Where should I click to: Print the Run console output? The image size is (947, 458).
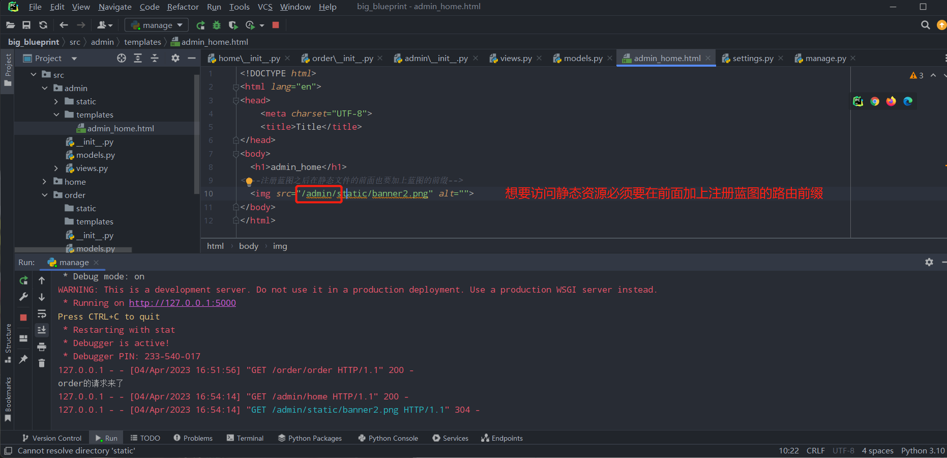42,347
